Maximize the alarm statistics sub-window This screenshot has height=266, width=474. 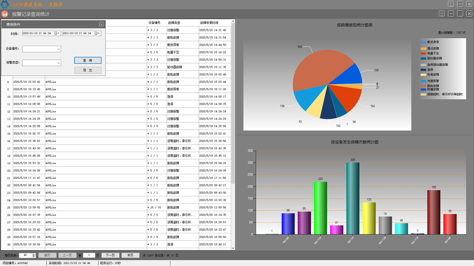click(x=460, y=14)
